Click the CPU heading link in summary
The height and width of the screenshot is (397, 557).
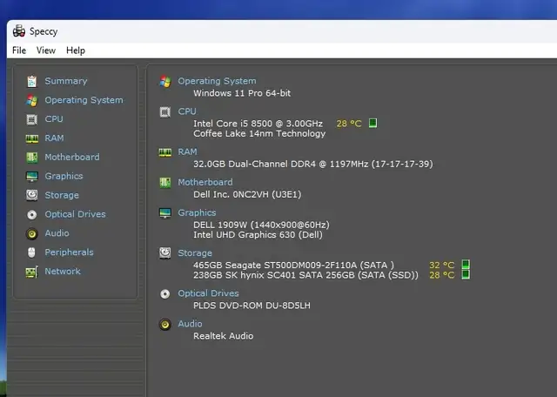[187, 111]
